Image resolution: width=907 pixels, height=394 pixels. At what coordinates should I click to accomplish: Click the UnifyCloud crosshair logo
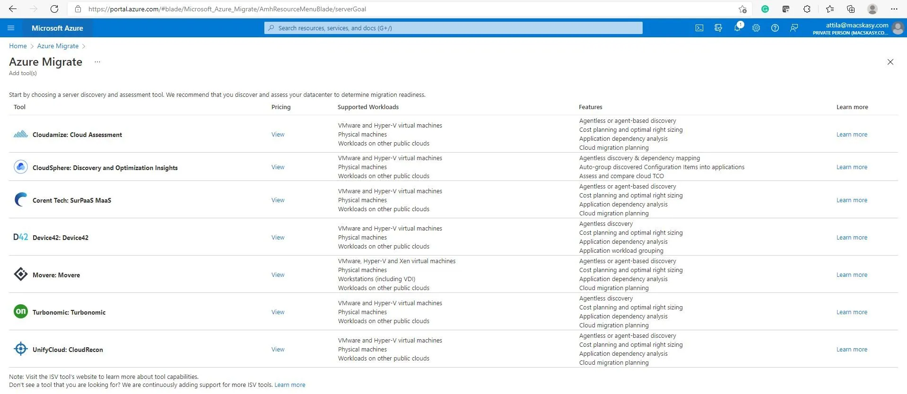point(21,349)
